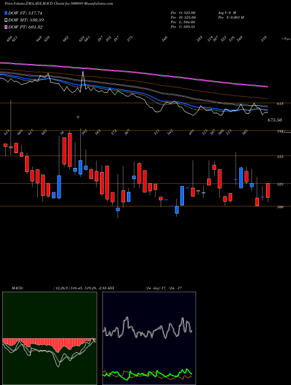Click the 'MACD:' indicator label
Screen dimensions: 291x385
(17, 288)
